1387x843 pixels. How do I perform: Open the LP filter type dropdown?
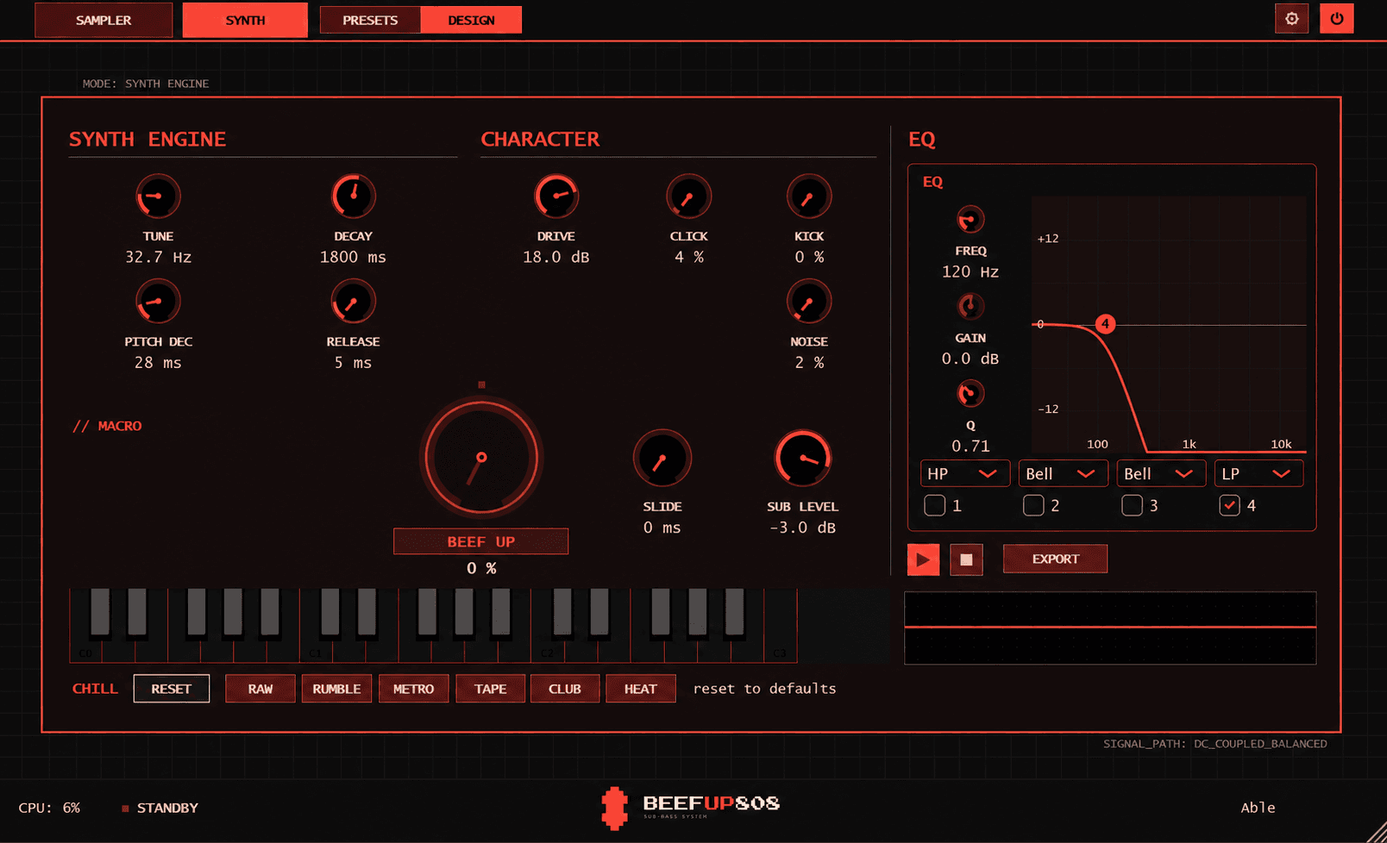coord(1258,474)
